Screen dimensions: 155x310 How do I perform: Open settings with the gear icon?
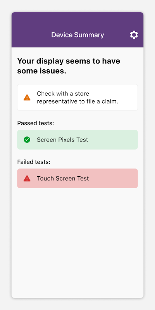click(x=134, y=35)
